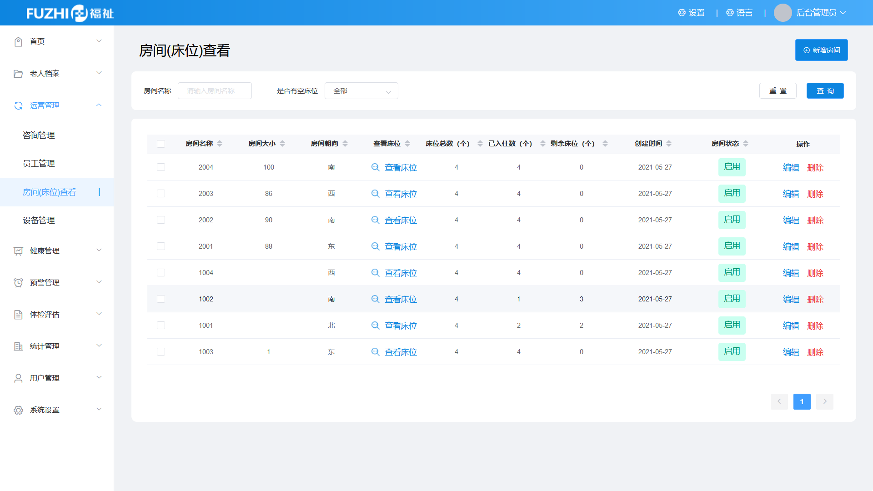Click the 统计管理 building icon
This screenshot has height=491, width=873.
tap(18, 346)
